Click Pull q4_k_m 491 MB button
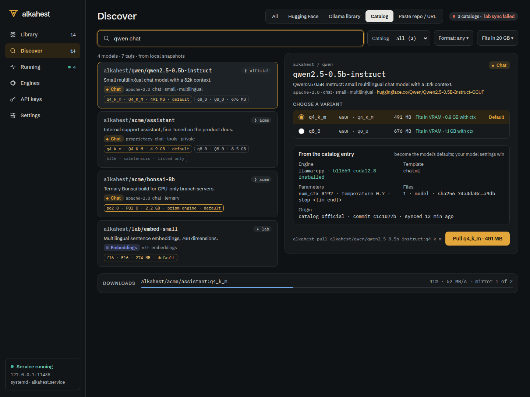This screenshot has height=397, width=530. click(477, 239)
